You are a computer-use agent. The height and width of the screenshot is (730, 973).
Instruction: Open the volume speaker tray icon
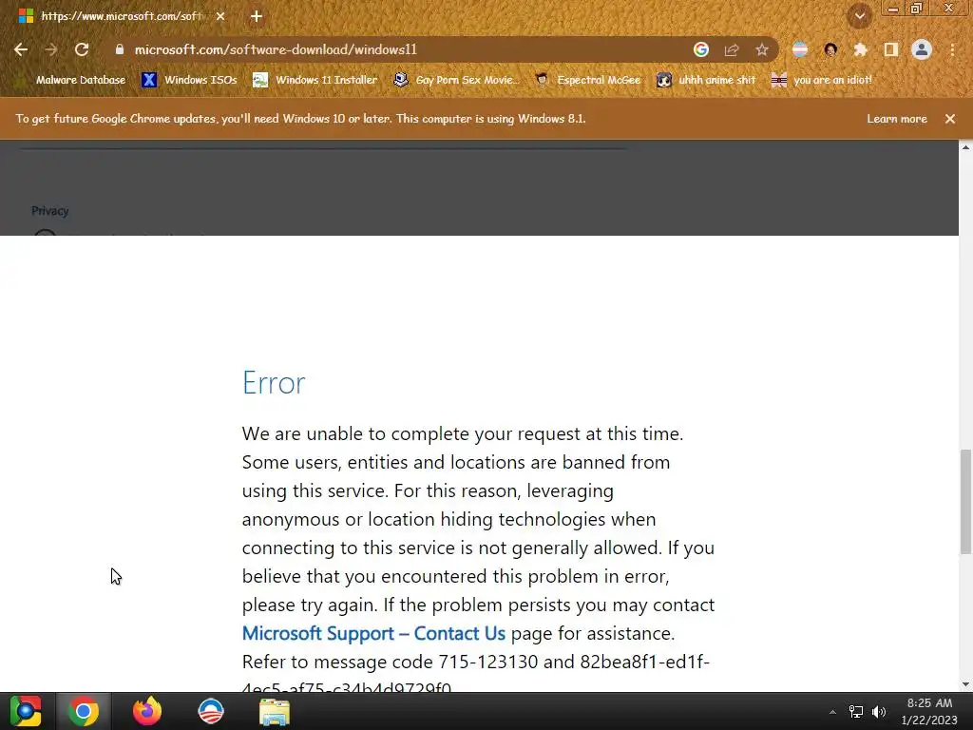[x=879, y=712]
